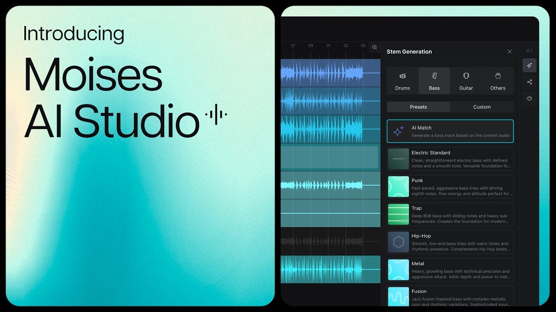Click the zoom magnifier icon above the timeline
Screen dimensions: 556x312
(x=374, y=47)
